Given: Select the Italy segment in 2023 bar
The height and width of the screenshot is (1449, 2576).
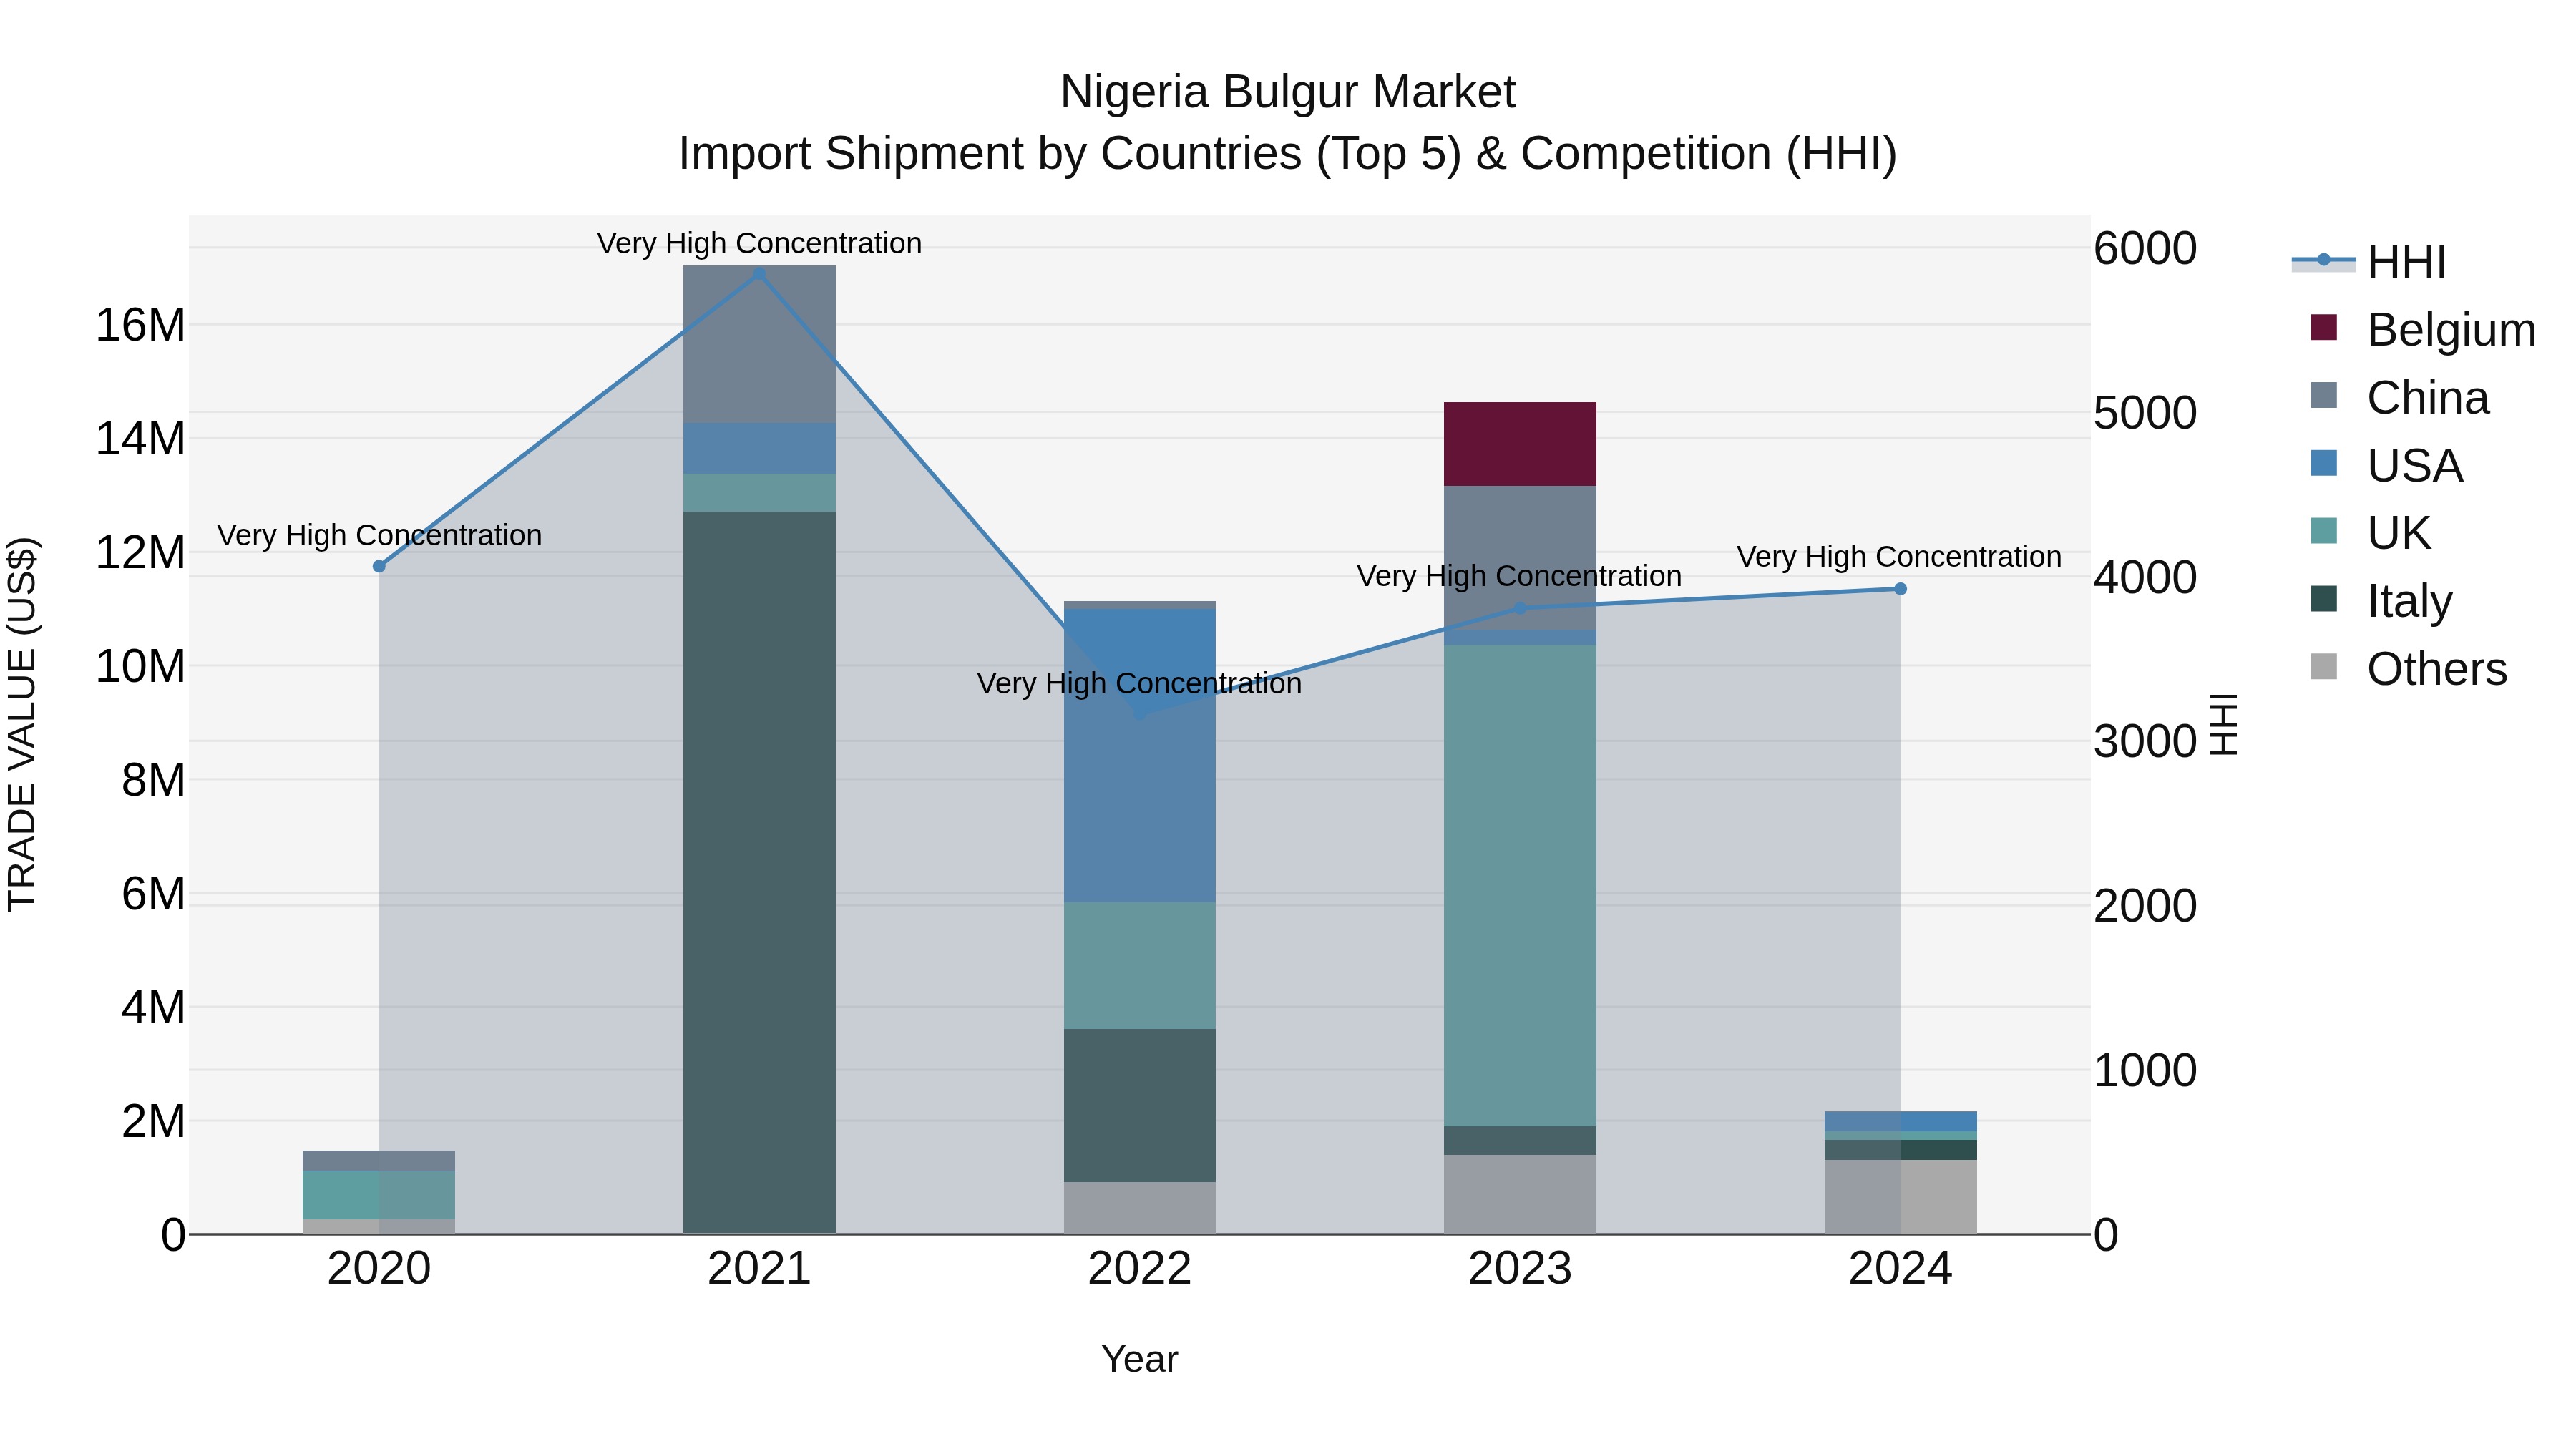Looking at the screenshot, I should tap(1520, 1141).
